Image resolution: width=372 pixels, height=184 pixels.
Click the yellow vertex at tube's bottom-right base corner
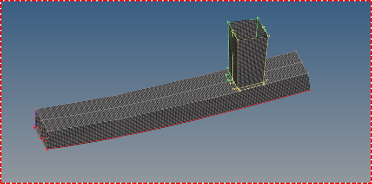pyautogui.click(x=264, y=84)
